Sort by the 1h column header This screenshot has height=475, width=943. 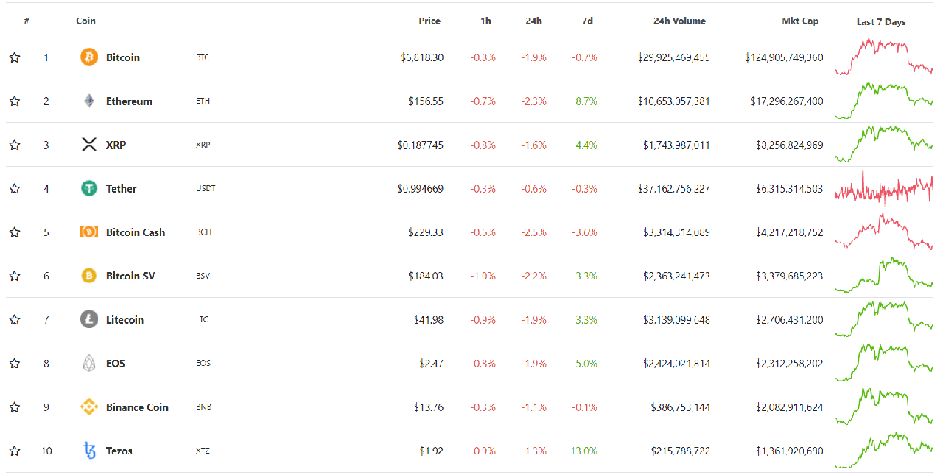486,21
